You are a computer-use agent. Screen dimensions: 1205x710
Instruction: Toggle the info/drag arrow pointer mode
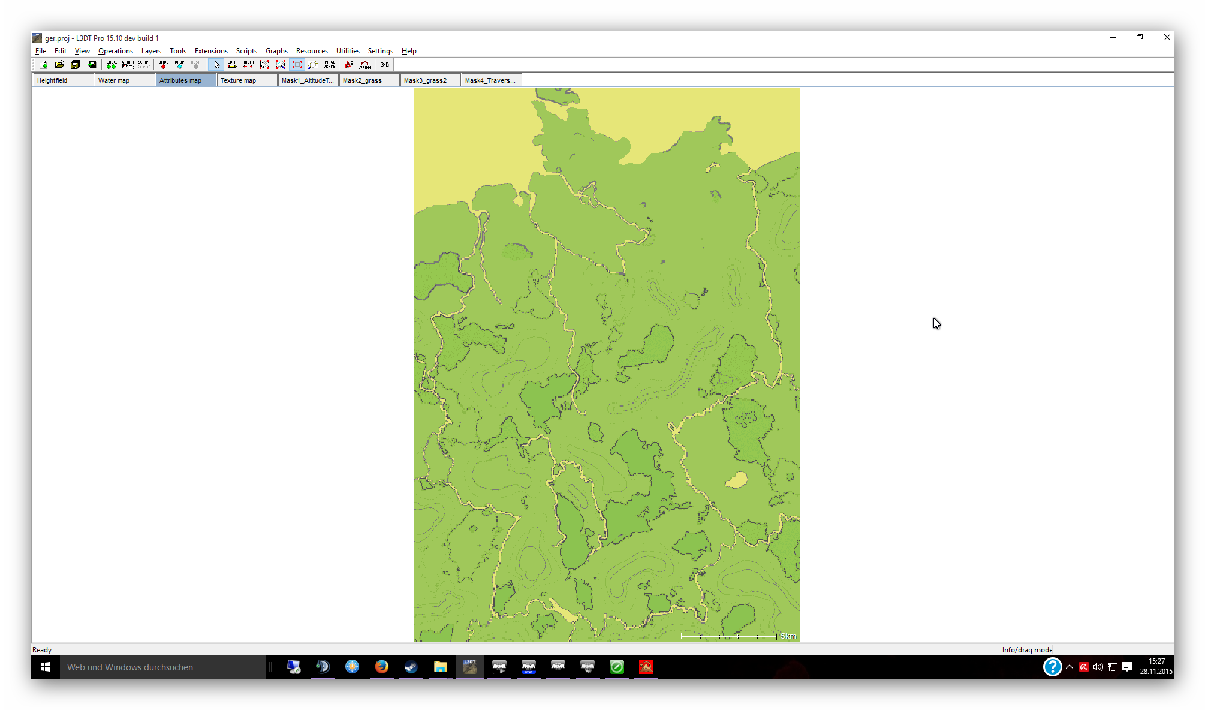[x=216, y=65]
